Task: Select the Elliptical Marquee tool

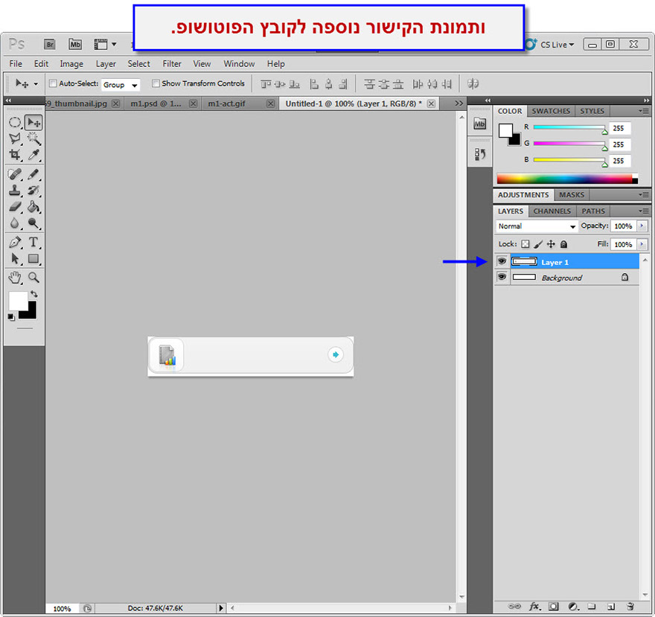Action: pos(15,122)
